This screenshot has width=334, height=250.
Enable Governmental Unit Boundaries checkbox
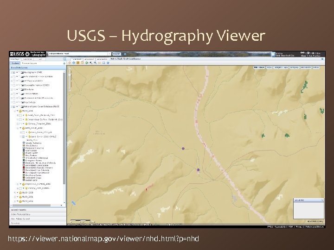point(14,98)
